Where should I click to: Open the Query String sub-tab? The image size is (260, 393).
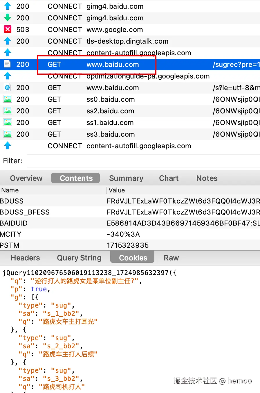79,258
